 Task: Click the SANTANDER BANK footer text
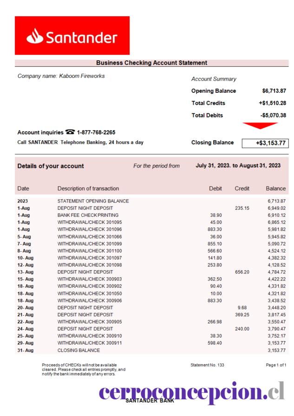click(150, 401)
